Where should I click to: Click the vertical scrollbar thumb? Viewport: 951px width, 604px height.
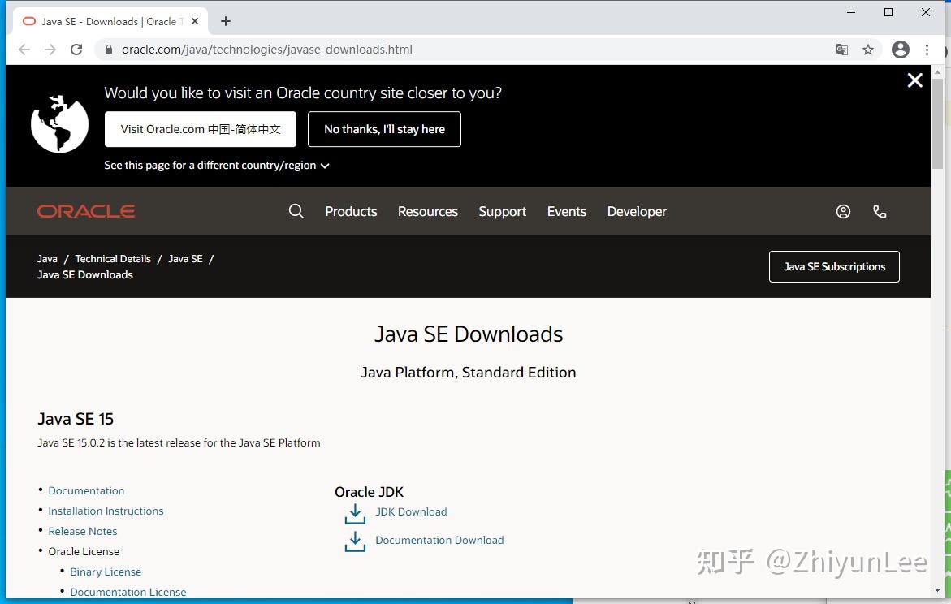pos(937,124)
